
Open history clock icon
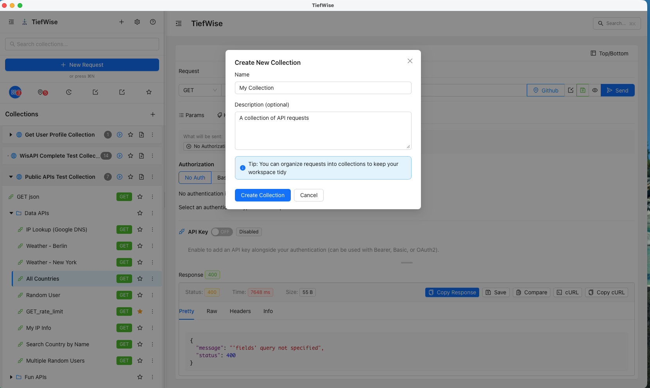[x=69, y=92]
